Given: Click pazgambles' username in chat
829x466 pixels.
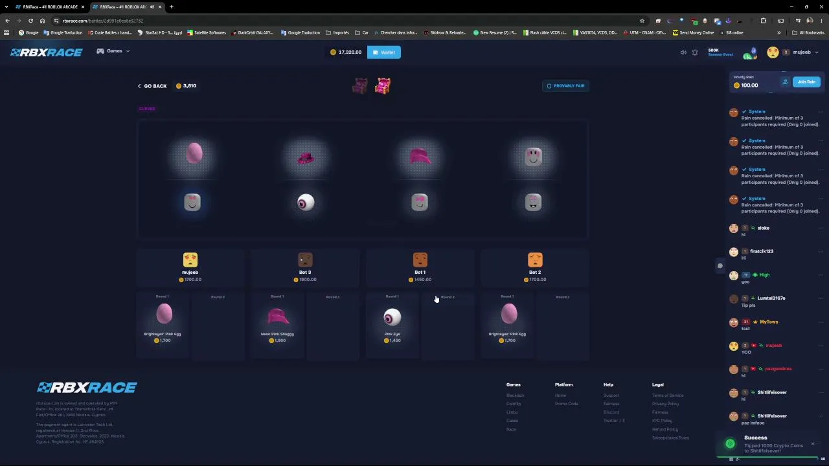Looking at the screenshot, I should pyautogui.click(x=778, y=369).
